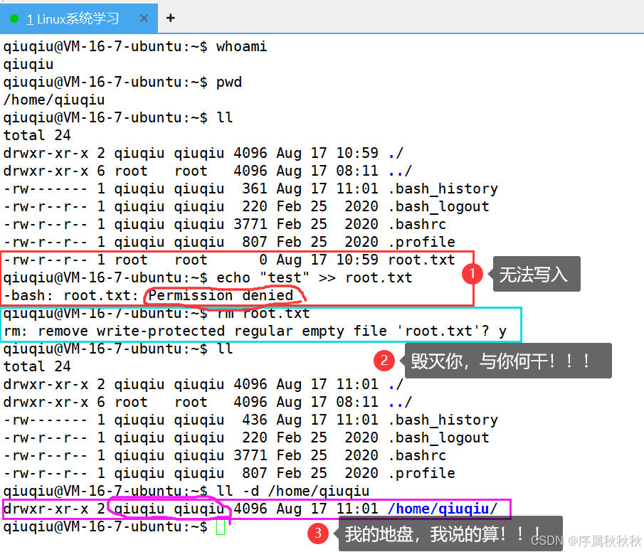Click the terminal cursor at last prompt
The height and width of the screenshot is (552, 644).
click(221, 527)
